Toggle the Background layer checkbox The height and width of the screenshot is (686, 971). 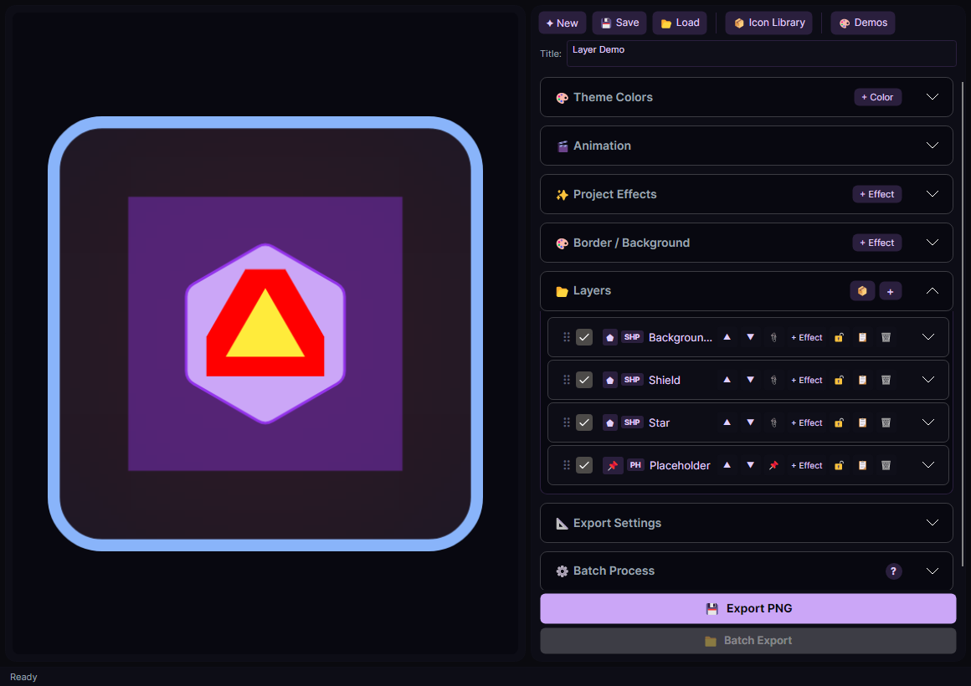584,337
